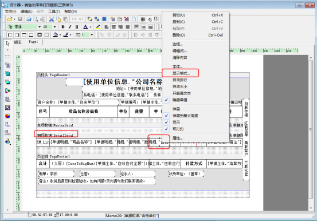Choose 显示格式 from the context menu
Viewport: 317px width, 221px height.
(181, 73)
